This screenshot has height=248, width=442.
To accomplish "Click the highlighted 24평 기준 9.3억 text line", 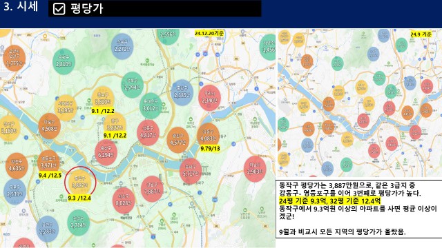I will pyautogui.click(x=330, y=201).
